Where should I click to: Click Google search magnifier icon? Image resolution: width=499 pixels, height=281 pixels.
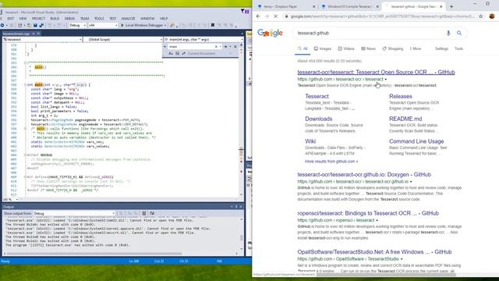[459, 33]
